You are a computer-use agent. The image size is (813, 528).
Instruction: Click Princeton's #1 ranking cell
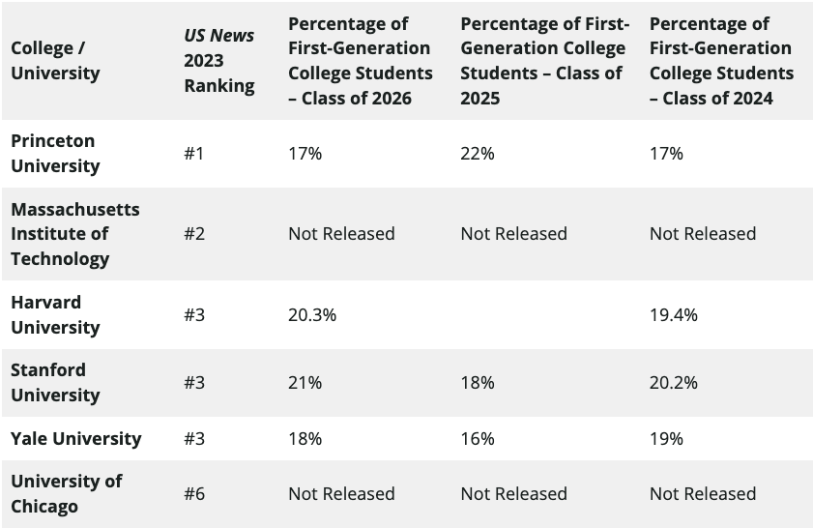point(194,154)
